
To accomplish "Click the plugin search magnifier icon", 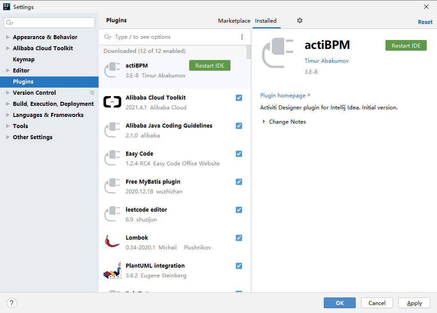I will 107,37.
